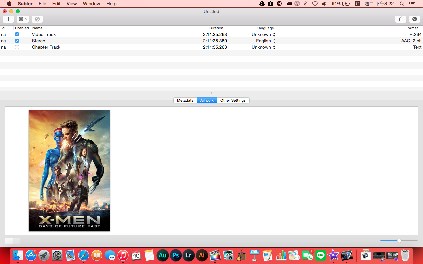This screenshot has height=264, width=423.
Task: Click the share/export button in the toolbar
Action: 401,19
